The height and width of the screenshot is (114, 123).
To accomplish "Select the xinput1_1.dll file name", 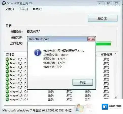I will [19, 91].
